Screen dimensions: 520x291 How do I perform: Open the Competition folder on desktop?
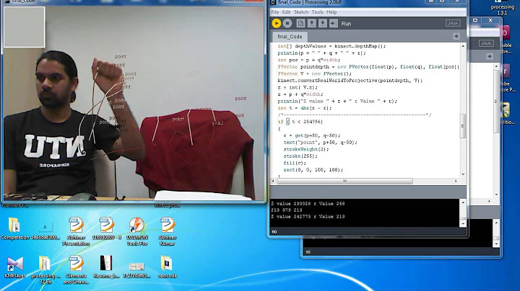[x=14, y=228]
